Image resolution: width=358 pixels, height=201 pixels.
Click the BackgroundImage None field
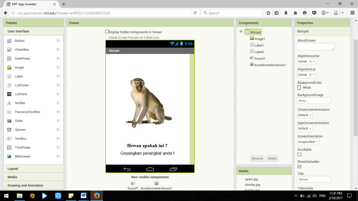coord(314,100)
